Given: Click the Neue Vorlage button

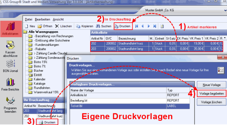Looking at the screenshot, I should [212, 85].
